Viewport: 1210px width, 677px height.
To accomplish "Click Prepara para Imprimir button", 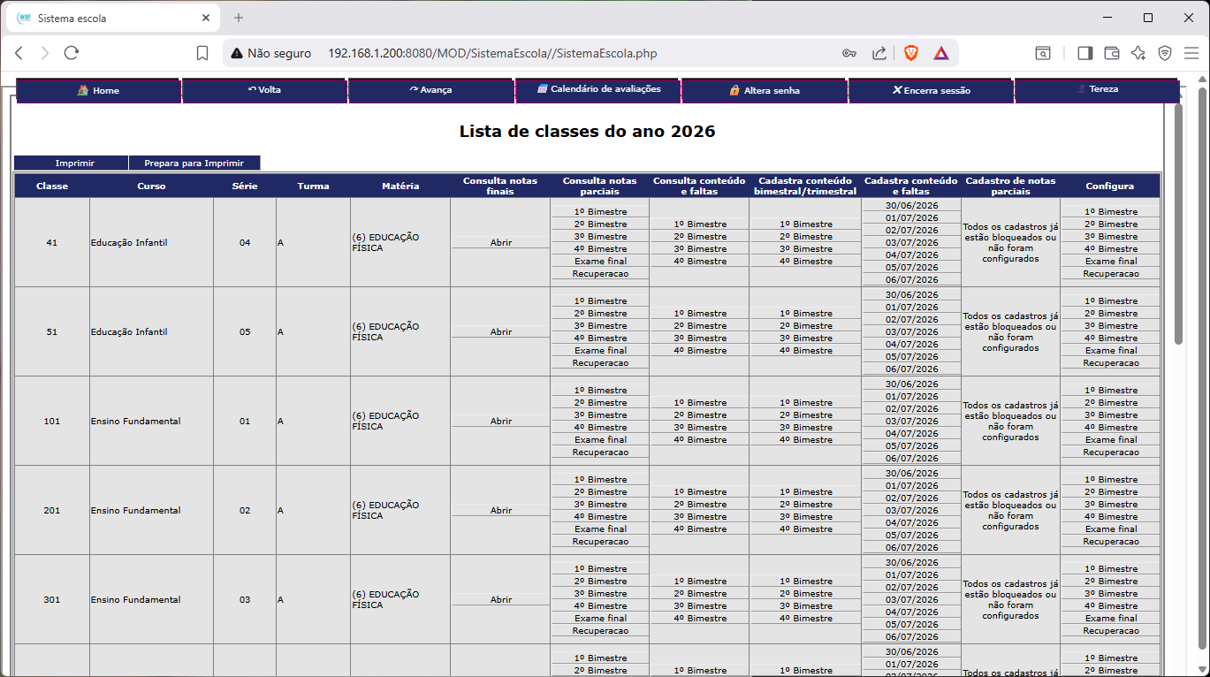I will [194, 163].
